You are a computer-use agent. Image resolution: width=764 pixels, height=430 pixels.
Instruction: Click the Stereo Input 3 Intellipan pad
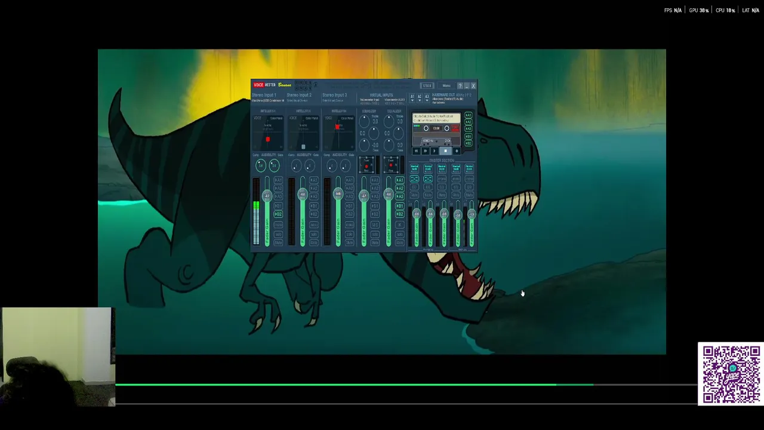pyautogui.click(x=338, y=133)
